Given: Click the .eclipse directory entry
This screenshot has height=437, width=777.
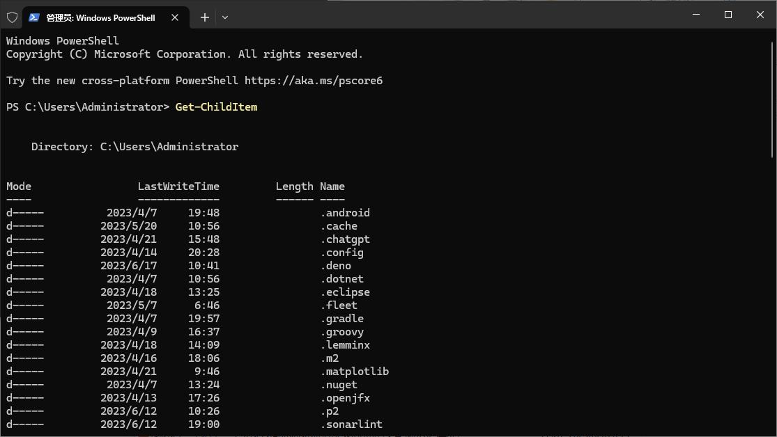Looking at the screenshot, I should (x=346, y=292).
